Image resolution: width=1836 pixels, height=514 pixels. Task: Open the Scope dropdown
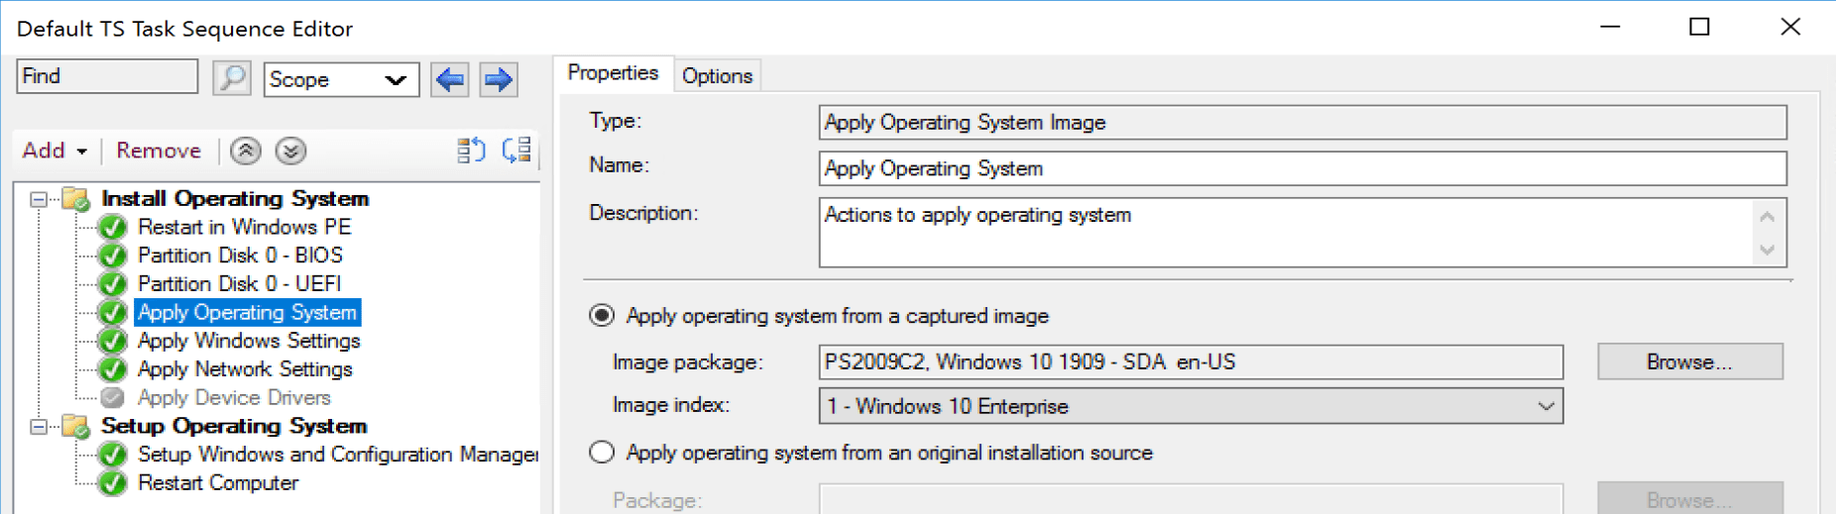(341, 79)
